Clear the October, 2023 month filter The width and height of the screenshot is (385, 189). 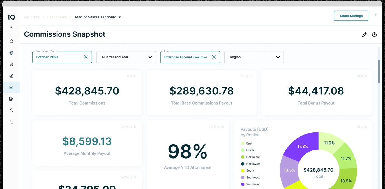coord(86,57)
